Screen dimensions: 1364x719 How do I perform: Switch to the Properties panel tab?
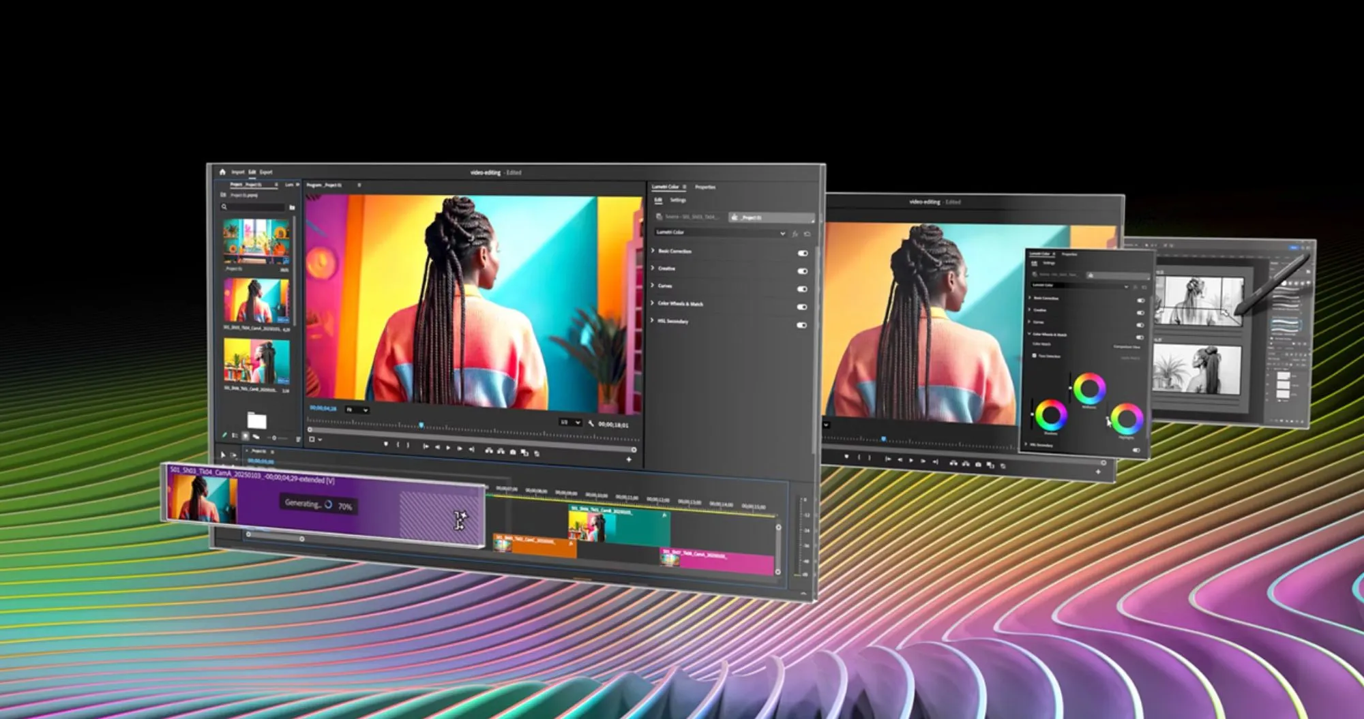705,187
